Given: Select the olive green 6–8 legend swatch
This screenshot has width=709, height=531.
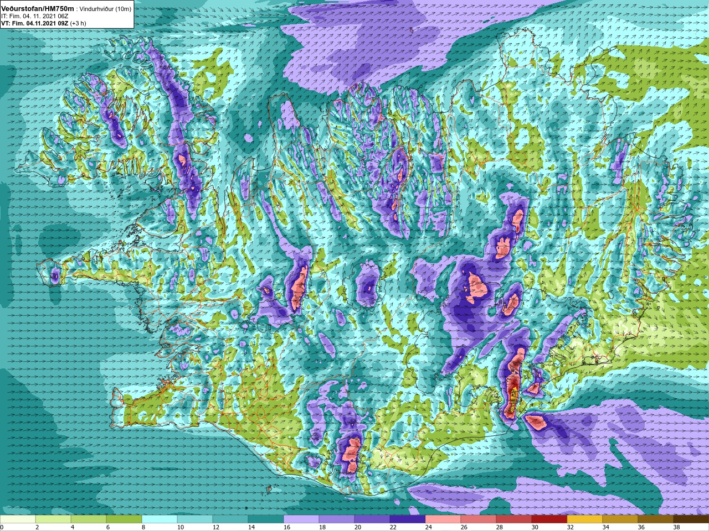Looking at the screenshot, I should click(x=124, y=519).
